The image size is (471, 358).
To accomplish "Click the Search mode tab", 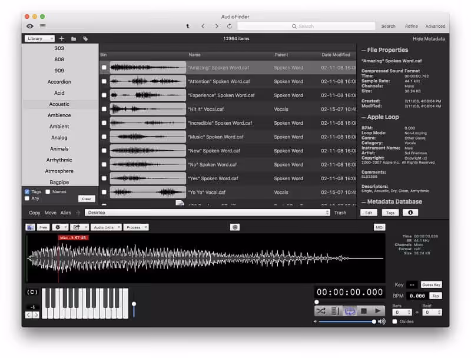I will (389, 26).
